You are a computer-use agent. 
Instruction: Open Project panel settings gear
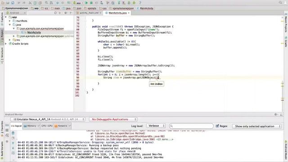point(66,13)
